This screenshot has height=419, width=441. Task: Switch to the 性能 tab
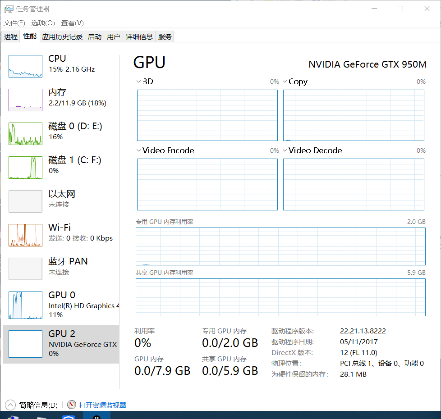point(29,36)
